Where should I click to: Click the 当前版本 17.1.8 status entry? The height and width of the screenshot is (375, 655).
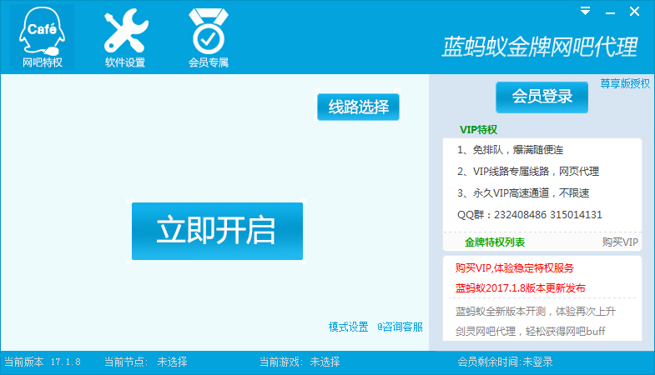[43, 362]
